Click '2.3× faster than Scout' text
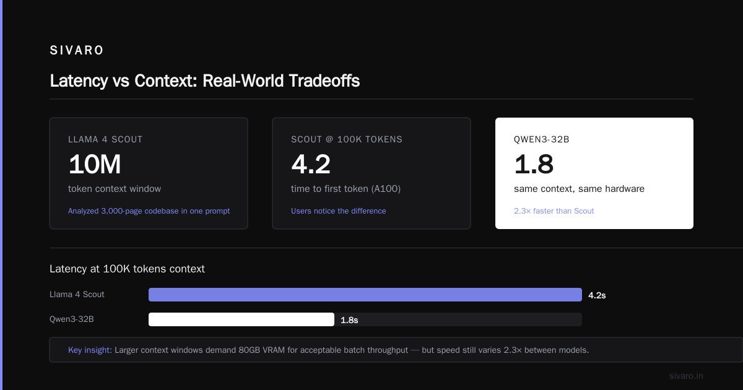The image size is (743, 390). 554,211
